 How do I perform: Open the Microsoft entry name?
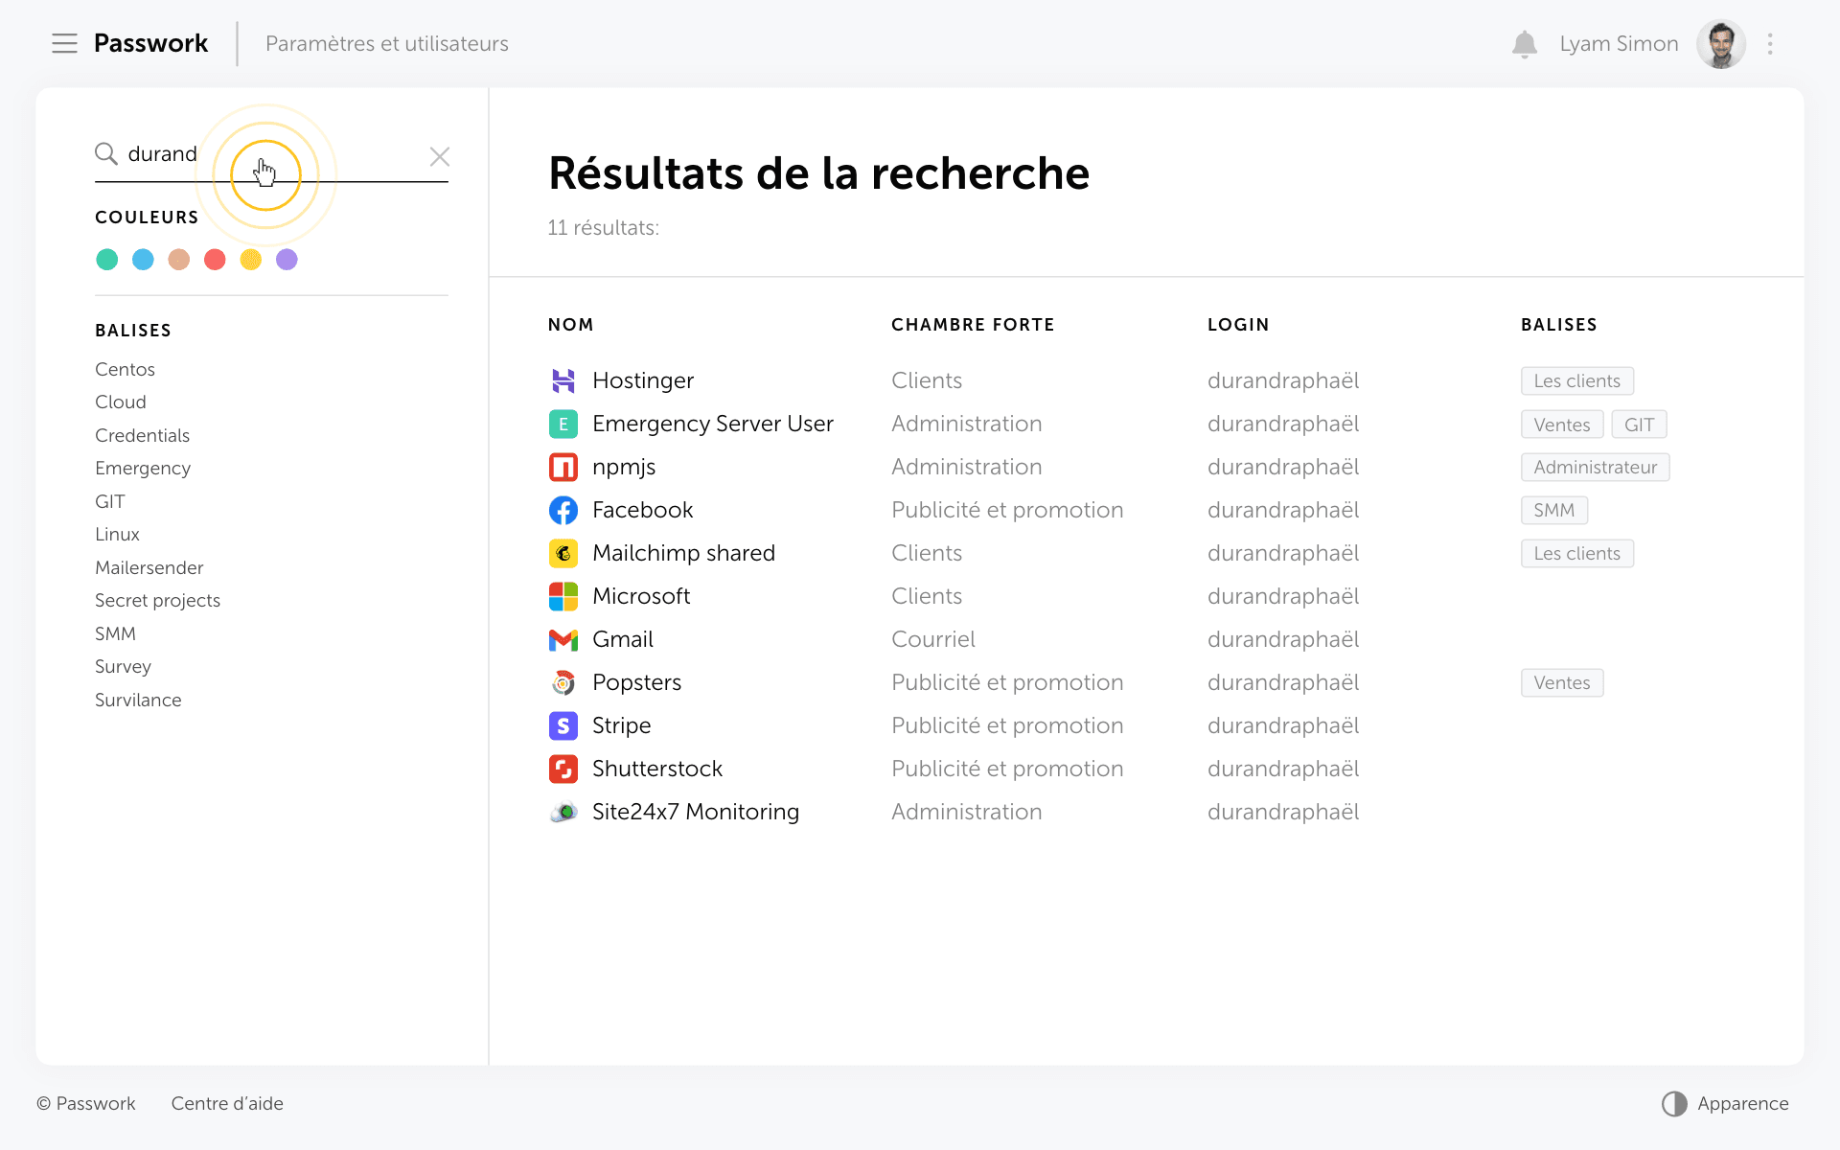coord(641,596)
